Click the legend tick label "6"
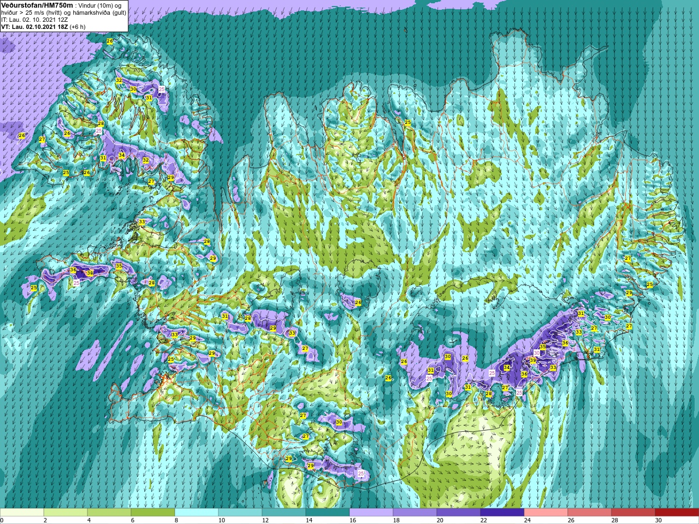This screenshot has height=524, width=699. [133, 520]
